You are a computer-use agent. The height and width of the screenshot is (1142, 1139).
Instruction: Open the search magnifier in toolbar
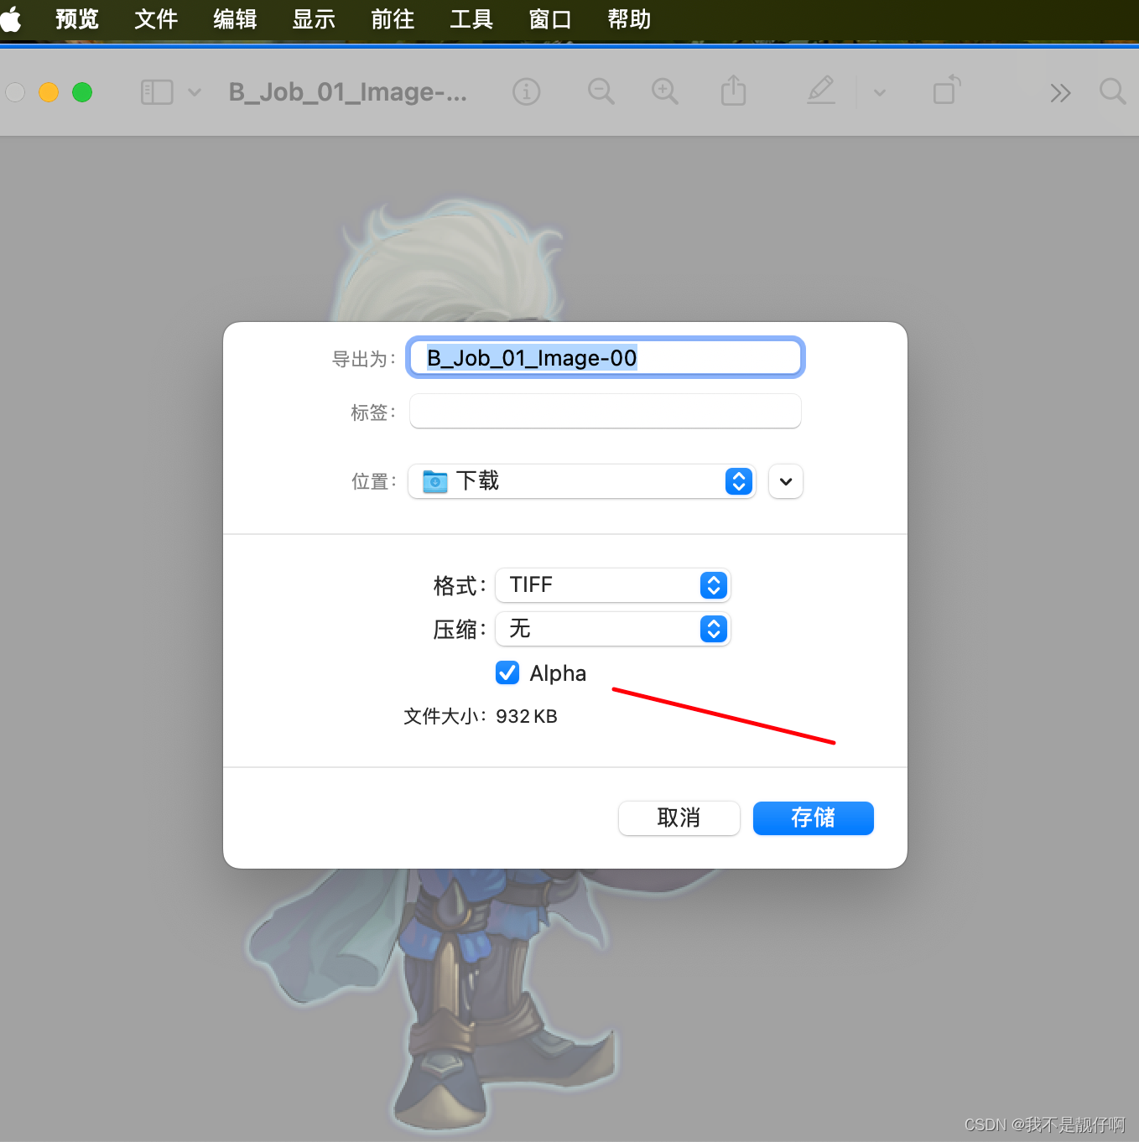[x=1113, y=91]
